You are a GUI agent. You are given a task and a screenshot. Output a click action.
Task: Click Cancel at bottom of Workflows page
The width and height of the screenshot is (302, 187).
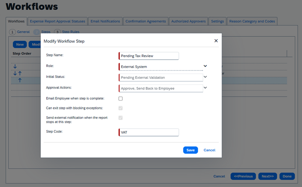coord(219,176)
